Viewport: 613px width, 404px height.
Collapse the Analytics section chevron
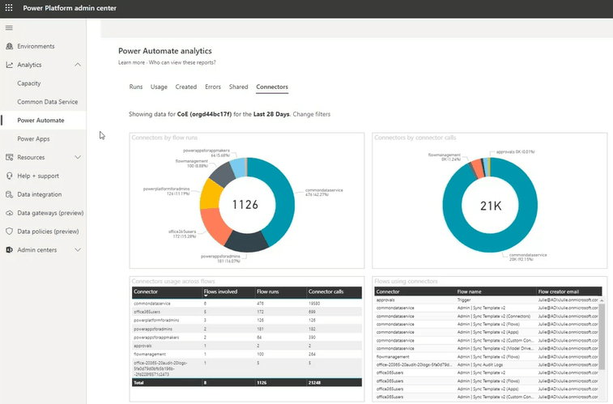click(78, 65)
